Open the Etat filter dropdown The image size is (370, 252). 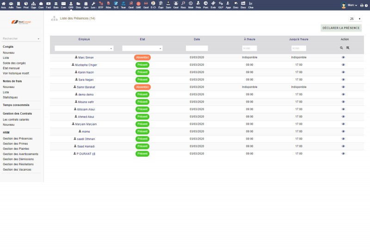tap(142, 48)
